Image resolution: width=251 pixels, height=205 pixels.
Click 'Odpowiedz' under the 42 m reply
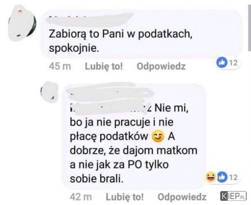pos(182,197)
